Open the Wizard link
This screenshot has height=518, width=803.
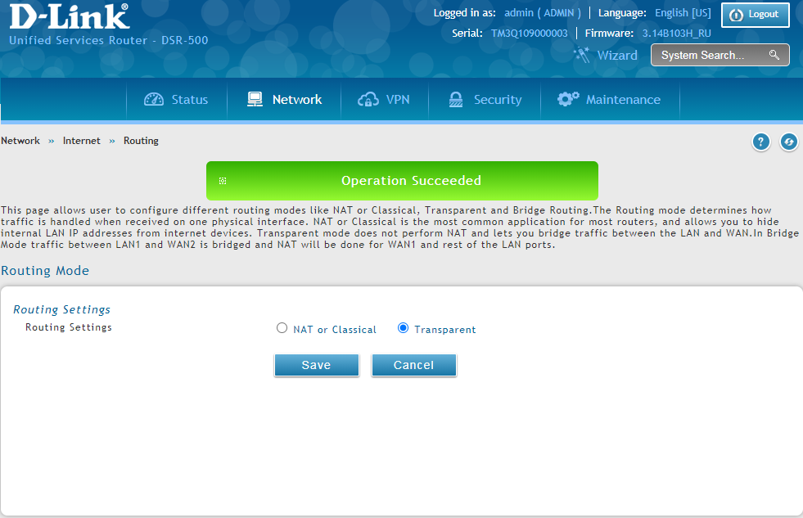(617, 56)
